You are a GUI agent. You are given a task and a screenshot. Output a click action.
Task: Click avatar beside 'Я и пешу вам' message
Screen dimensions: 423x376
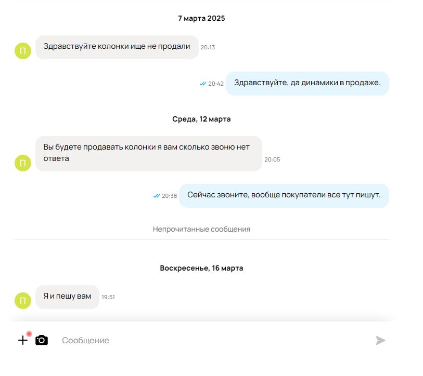pos(23,301)
